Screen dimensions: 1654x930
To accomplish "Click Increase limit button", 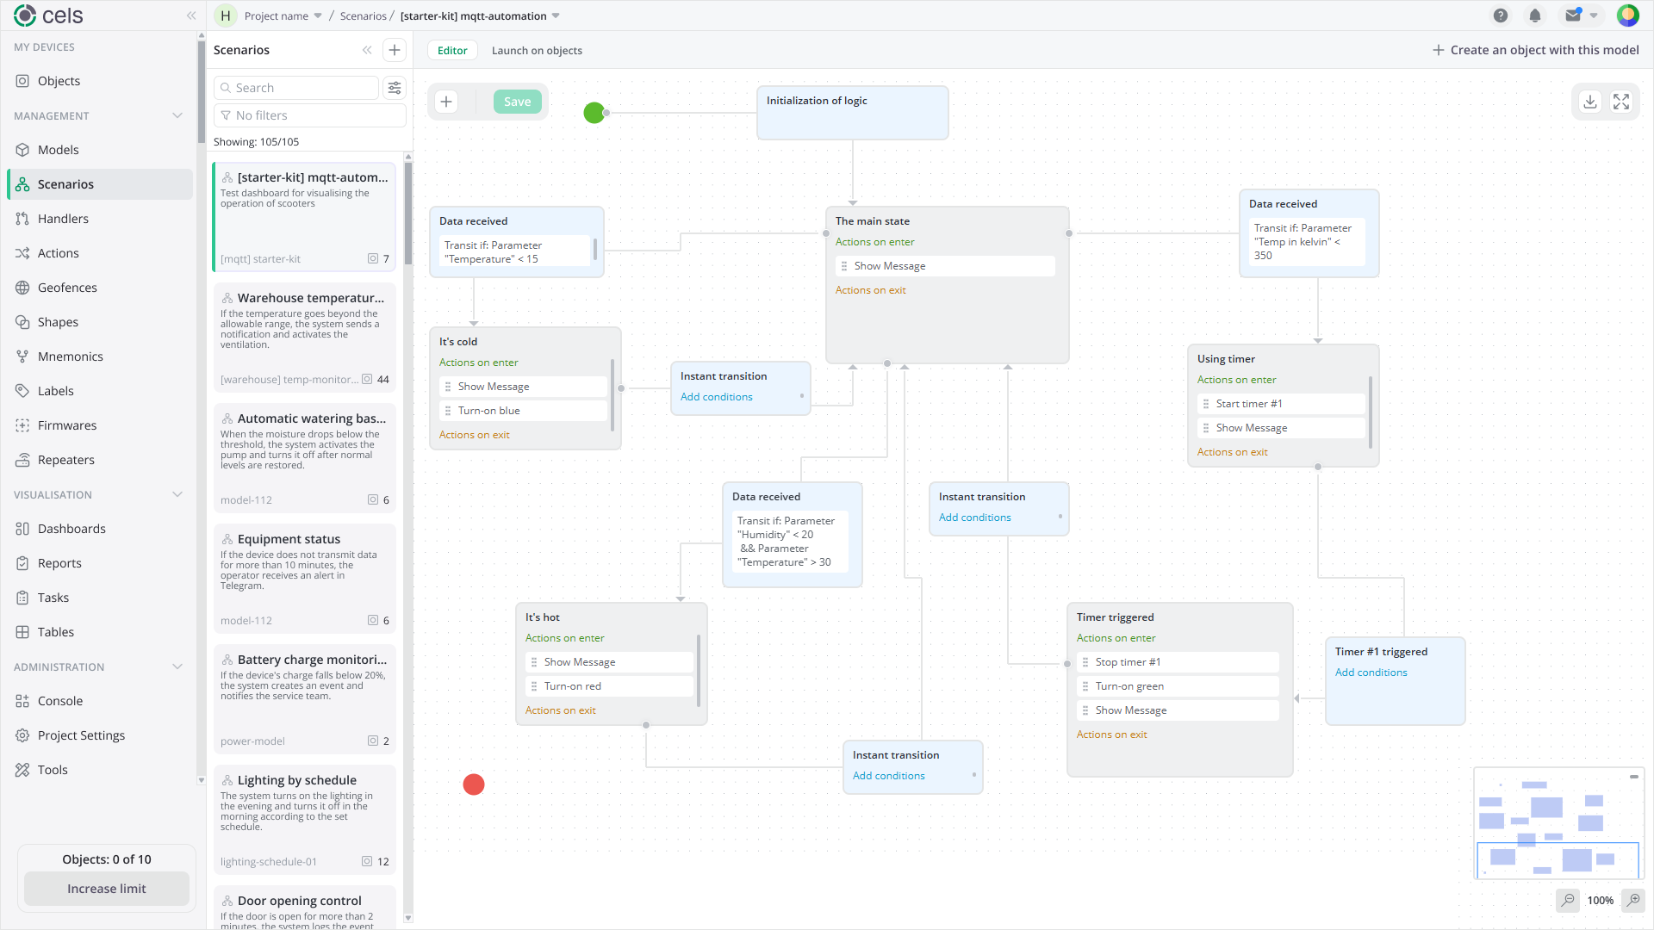I will pyautogui.click(x=107, y=889).
